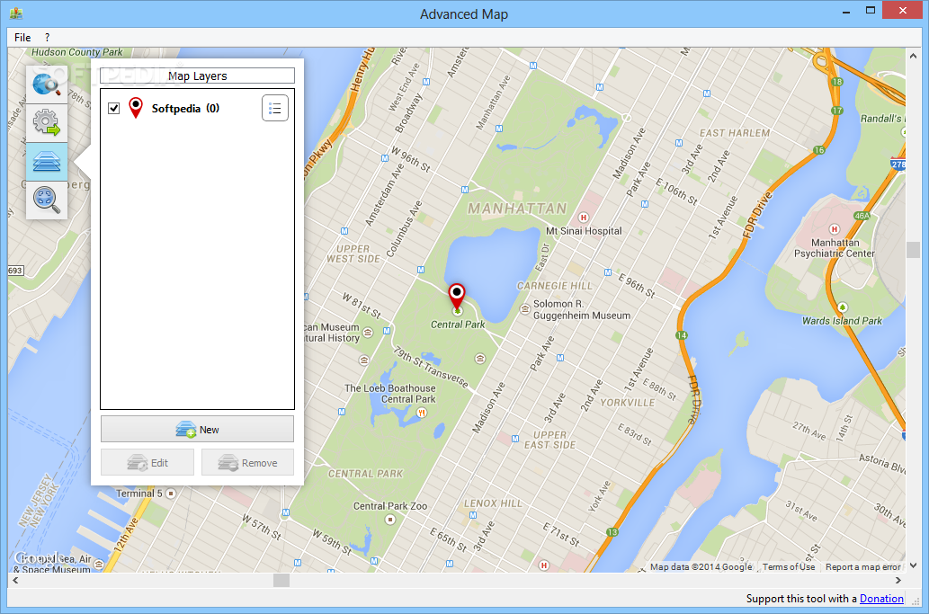This screenshot has height=614, width=929.
Task: Click the Guggenheim Museum map icon
Action: (525, 309)
